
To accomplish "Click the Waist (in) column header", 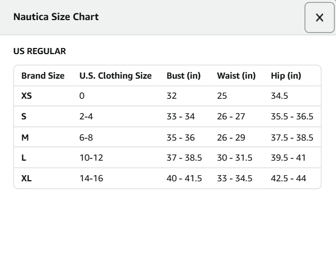I will (x=236, y=76).
